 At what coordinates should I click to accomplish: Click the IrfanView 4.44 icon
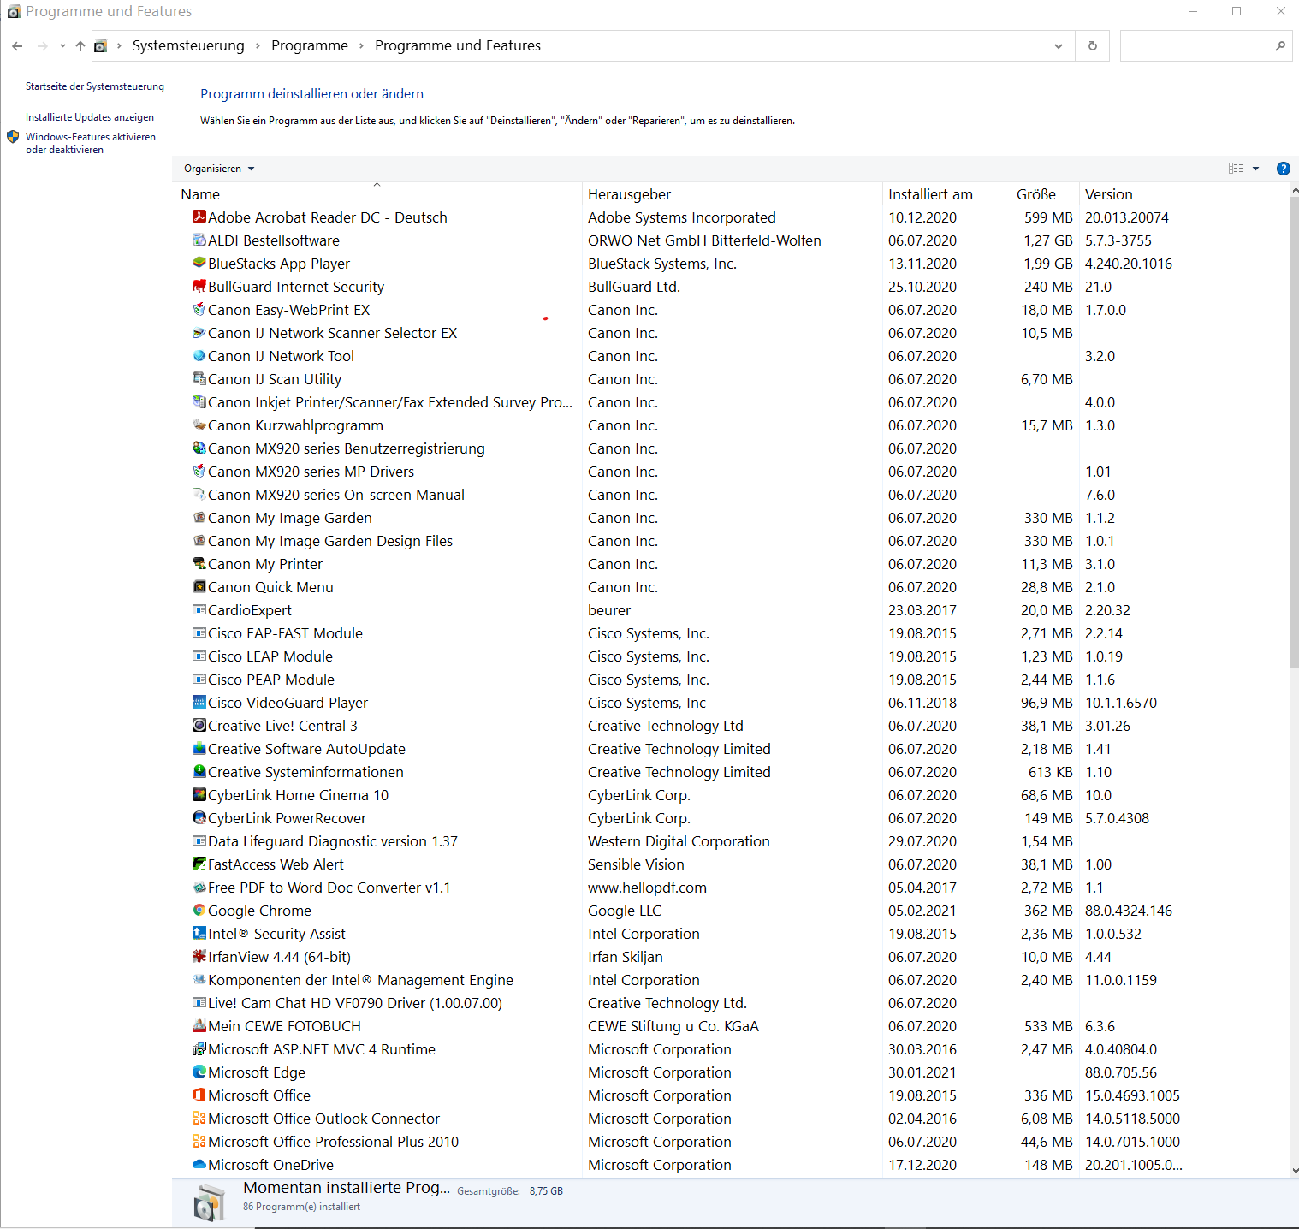tap(199, 956)
